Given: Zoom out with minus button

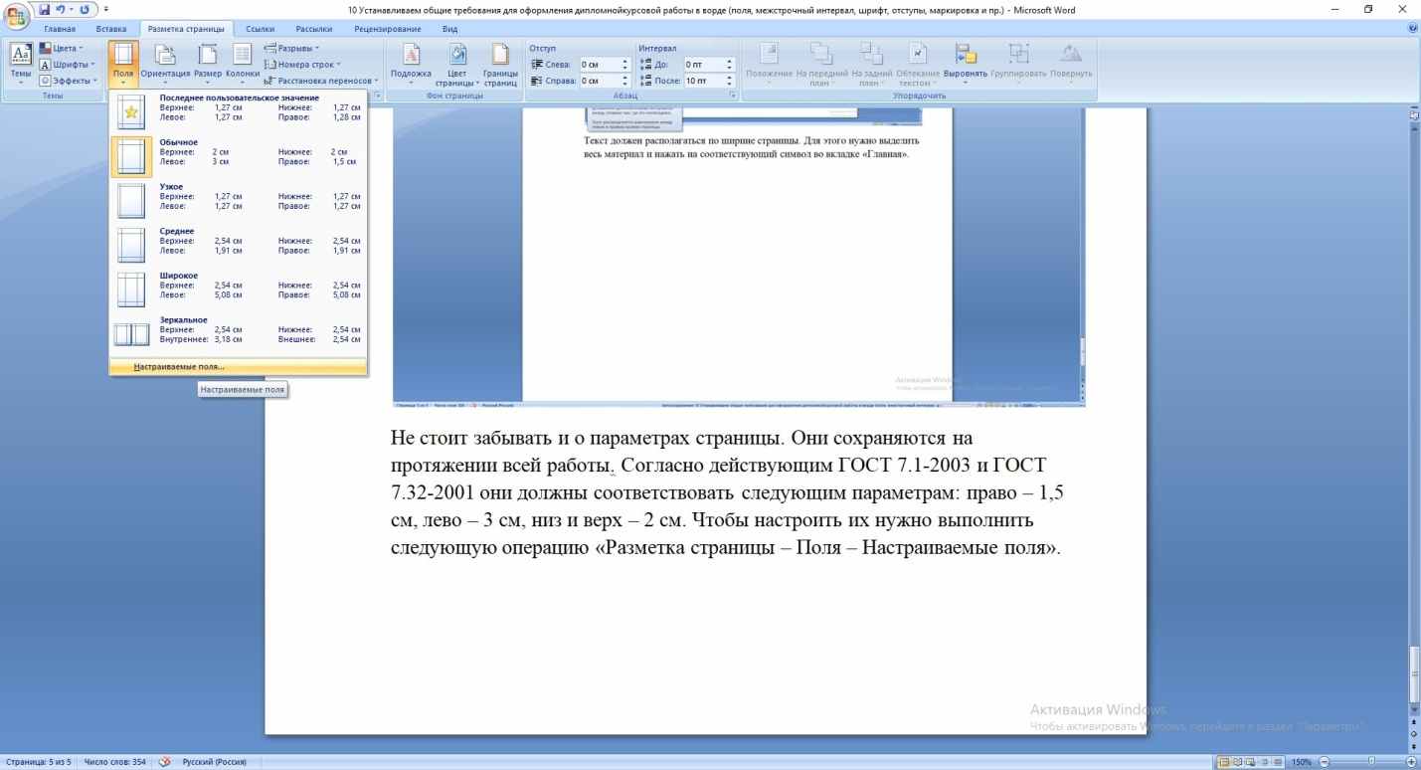Looking at the screenshot, I should pos(1324,763).
